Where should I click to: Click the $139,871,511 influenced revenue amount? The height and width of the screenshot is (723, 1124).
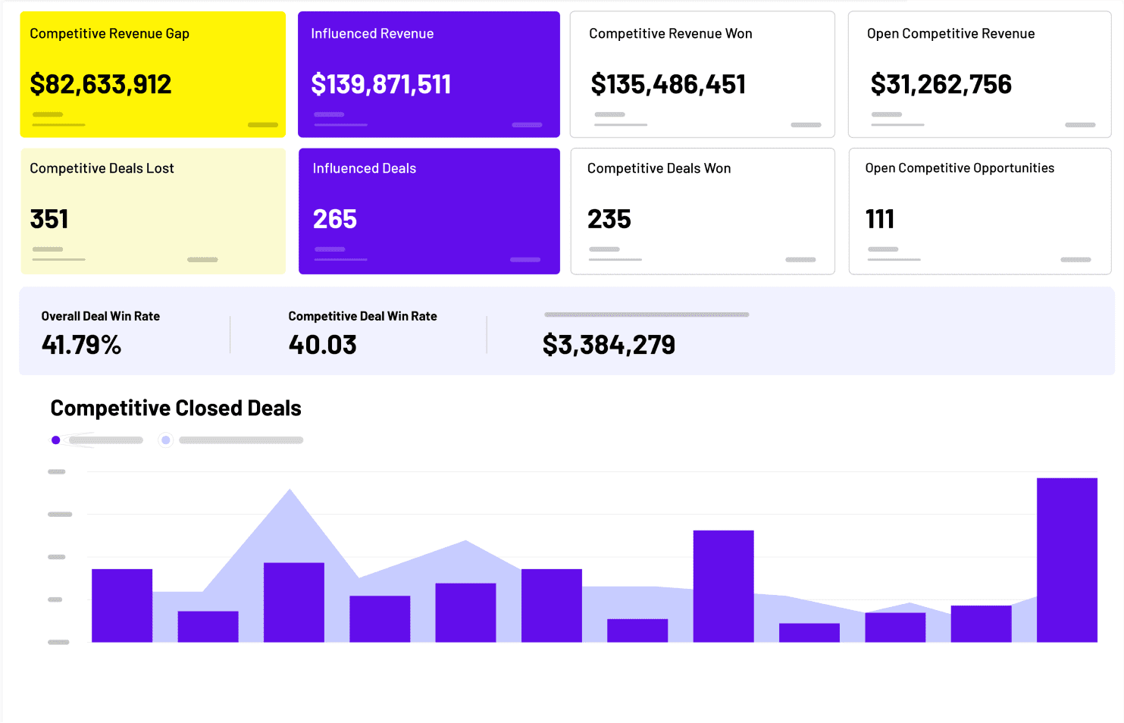point(381,84)
